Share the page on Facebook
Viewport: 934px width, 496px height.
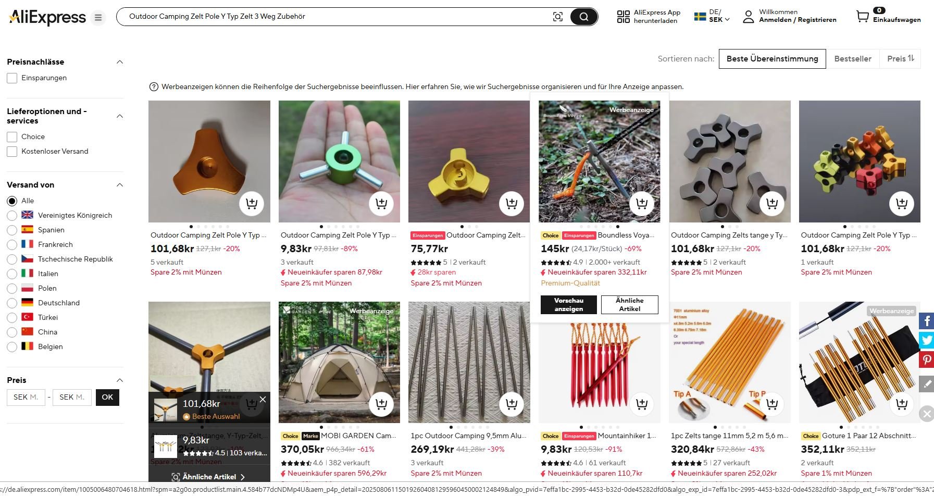tap(927, 320)
